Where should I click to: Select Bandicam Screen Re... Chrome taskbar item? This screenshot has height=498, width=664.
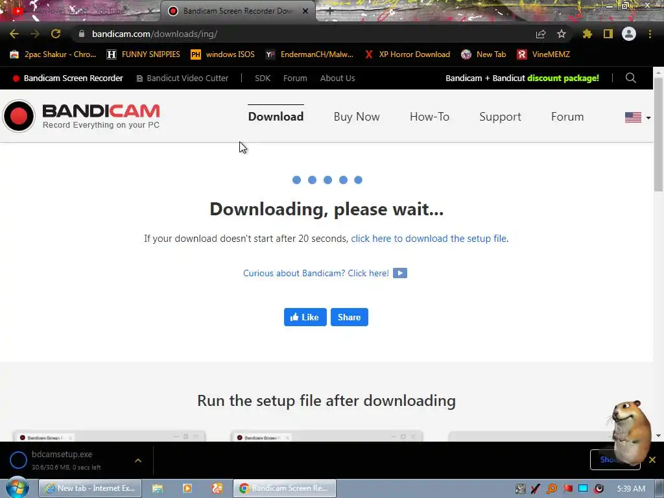click(285, 488)
